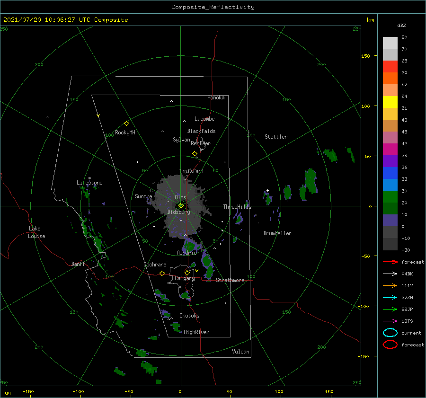Select the purple 39-36 dBZ colour swatch

coord(390,161)
